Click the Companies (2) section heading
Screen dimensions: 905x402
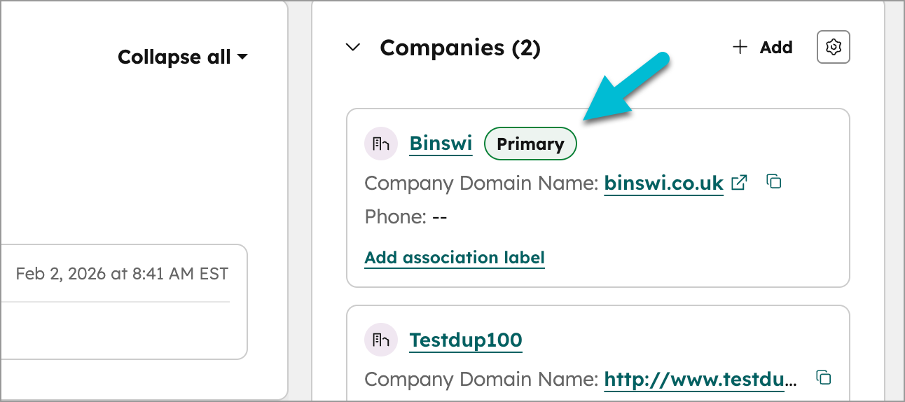click(460, 48)
